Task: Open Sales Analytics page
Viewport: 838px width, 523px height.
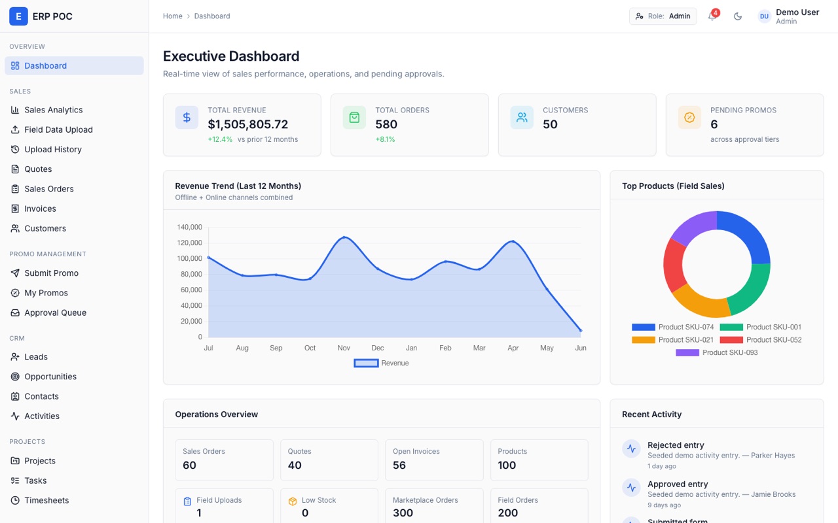Action: 74,110
